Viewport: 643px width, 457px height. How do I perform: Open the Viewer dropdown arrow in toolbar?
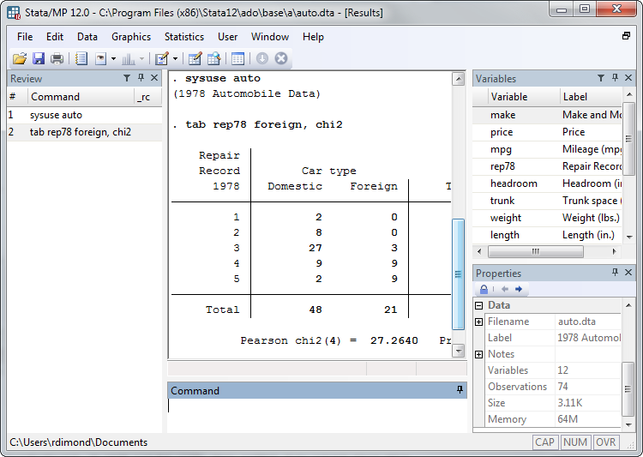click(113, 59)
